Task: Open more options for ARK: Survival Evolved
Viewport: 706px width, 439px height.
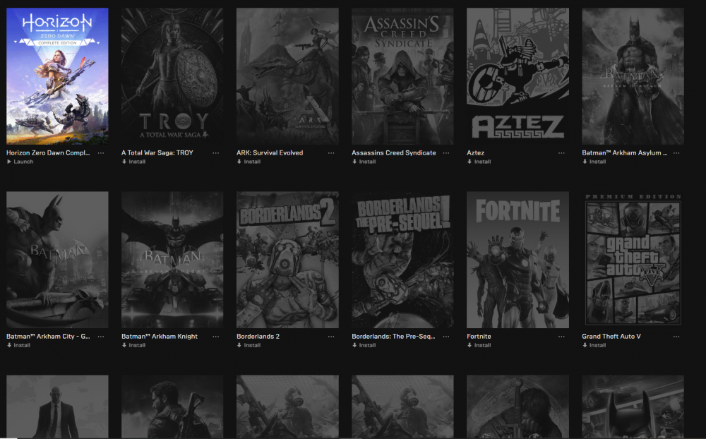Action: [331, 153]
